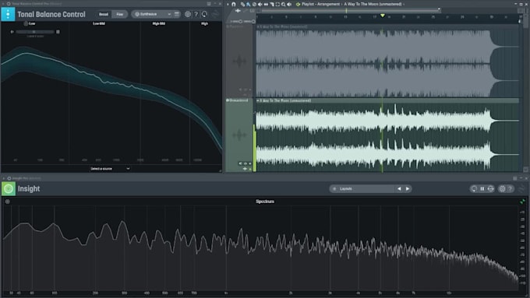Adjust the Low band crest factor slider
This screenshot has height=298, width=530.
pos(35,32)
